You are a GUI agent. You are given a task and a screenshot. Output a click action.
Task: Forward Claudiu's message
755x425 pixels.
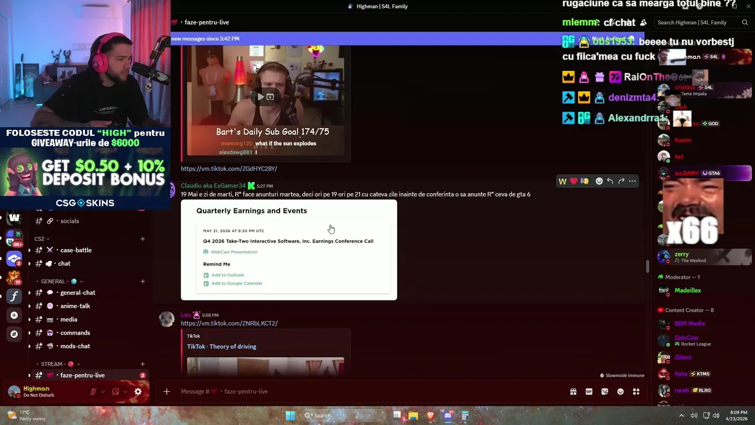(621, 181)
